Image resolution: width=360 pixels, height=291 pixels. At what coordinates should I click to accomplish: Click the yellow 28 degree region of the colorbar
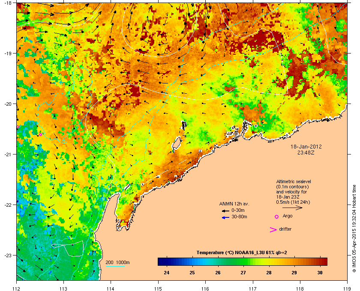269,261
